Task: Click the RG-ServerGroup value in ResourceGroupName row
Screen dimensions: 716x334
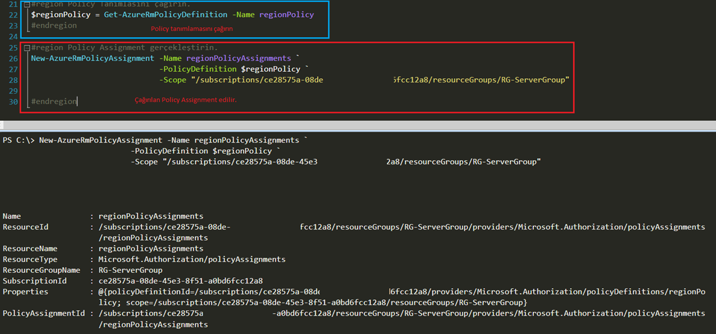Action: (x=131, y=270)
